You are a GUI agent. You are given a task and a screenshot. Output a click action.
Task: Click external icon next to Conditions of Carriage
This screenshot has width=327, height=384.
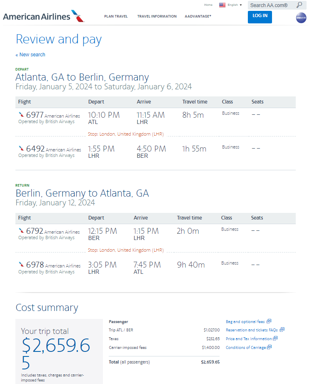270,347
